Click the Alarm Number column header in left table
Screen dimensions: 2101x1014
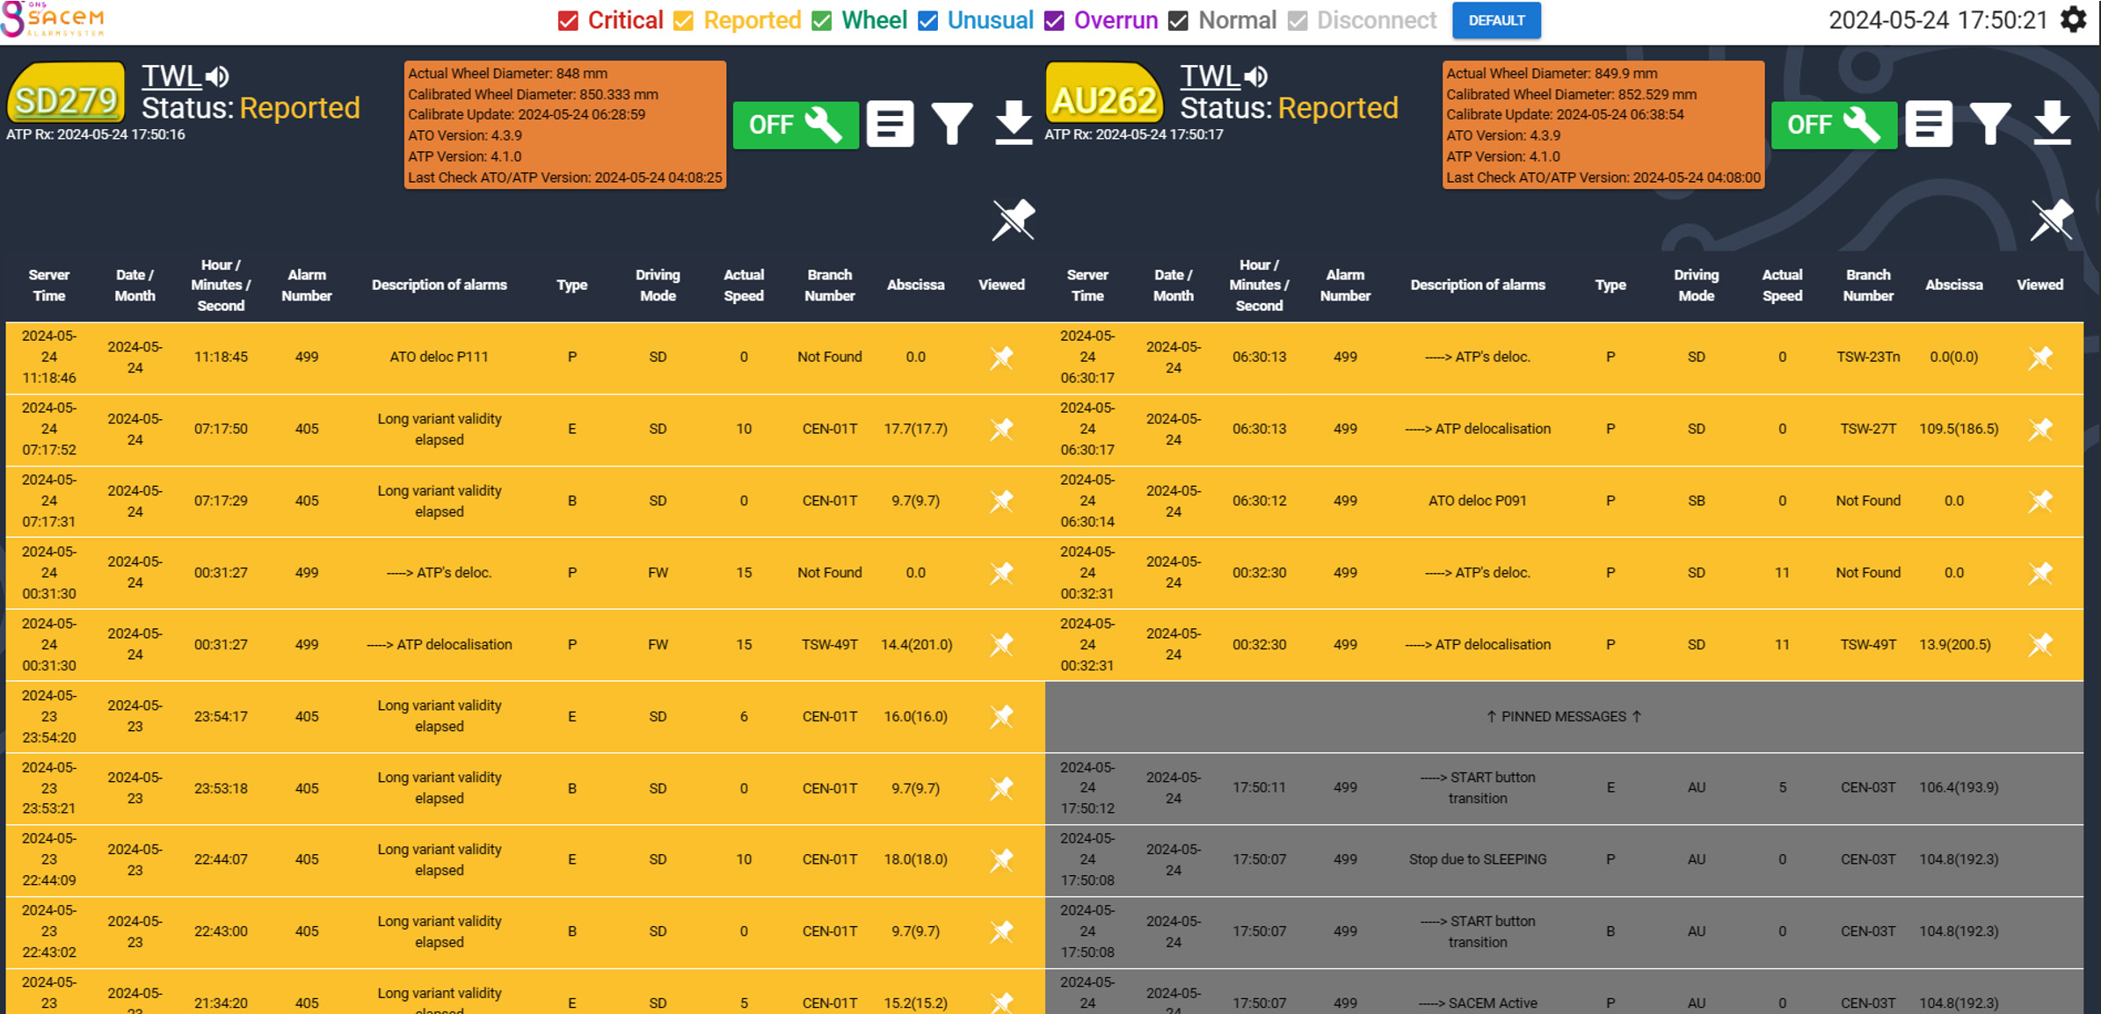306,286
